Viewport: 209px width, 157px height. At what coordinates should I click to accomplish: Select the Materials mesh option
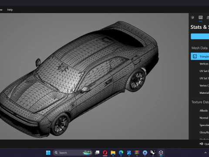(x=204, y=93)
